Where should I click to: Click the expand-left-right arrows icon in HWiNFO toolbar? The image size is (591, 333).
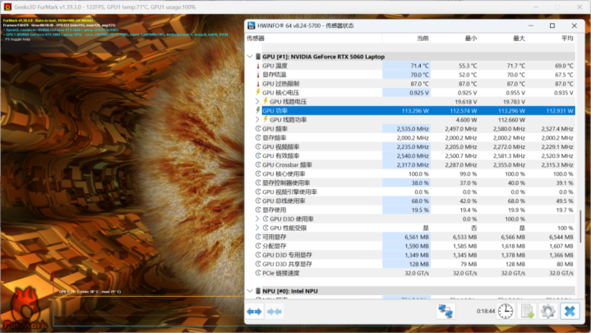coord(254,312)
